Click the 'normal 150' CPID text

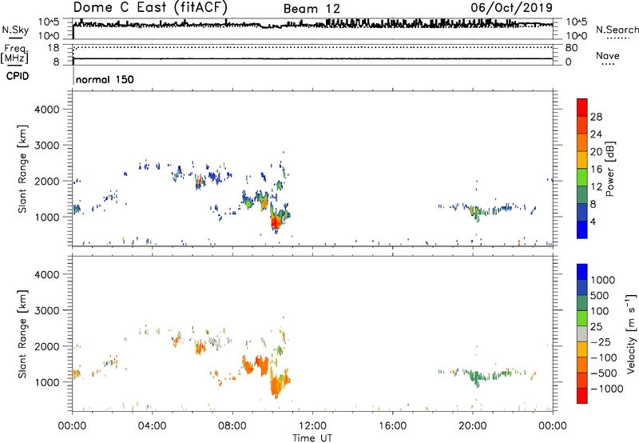(105, 80)
